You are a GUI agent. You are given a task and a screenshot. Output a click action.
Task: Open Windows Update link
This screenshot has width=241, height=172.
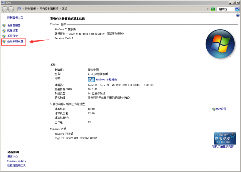click(17, 161)
